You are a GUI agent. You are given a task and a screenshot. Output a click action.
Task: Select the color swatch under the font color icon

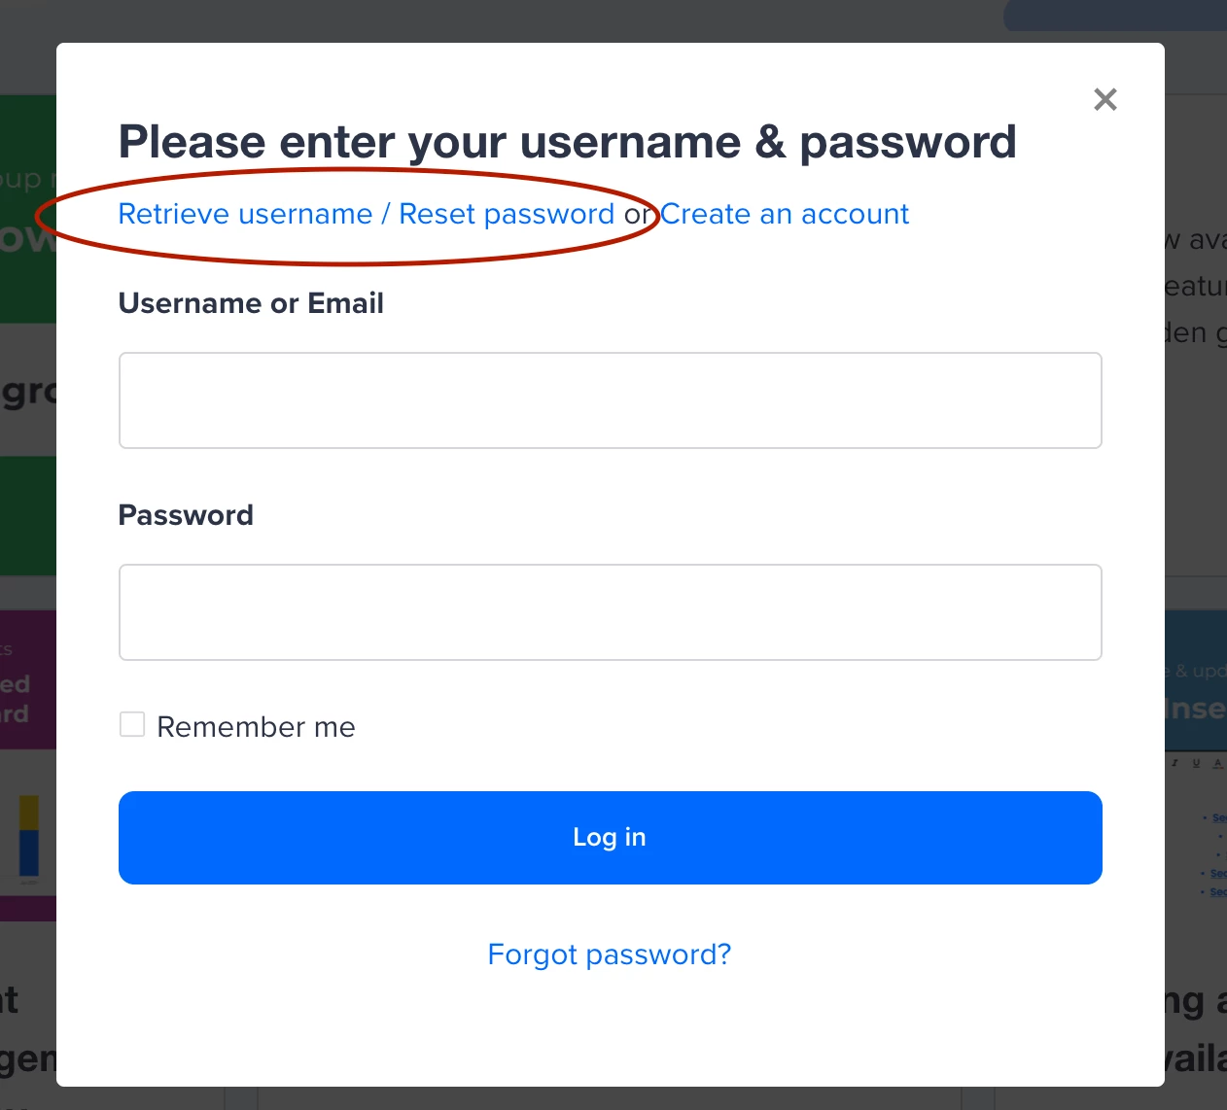tap(1217, 768)
